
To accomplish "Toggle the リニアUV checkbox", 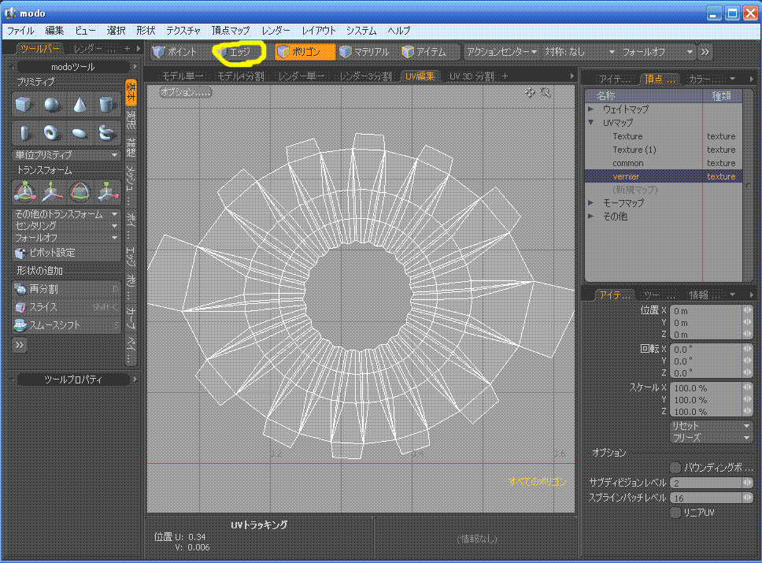I will click(675, 513).
